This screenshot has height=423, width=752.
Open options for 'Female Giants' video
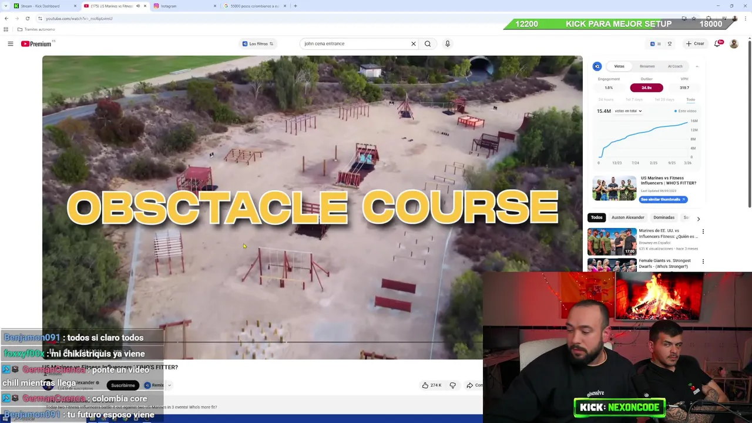tap(703, 261)
